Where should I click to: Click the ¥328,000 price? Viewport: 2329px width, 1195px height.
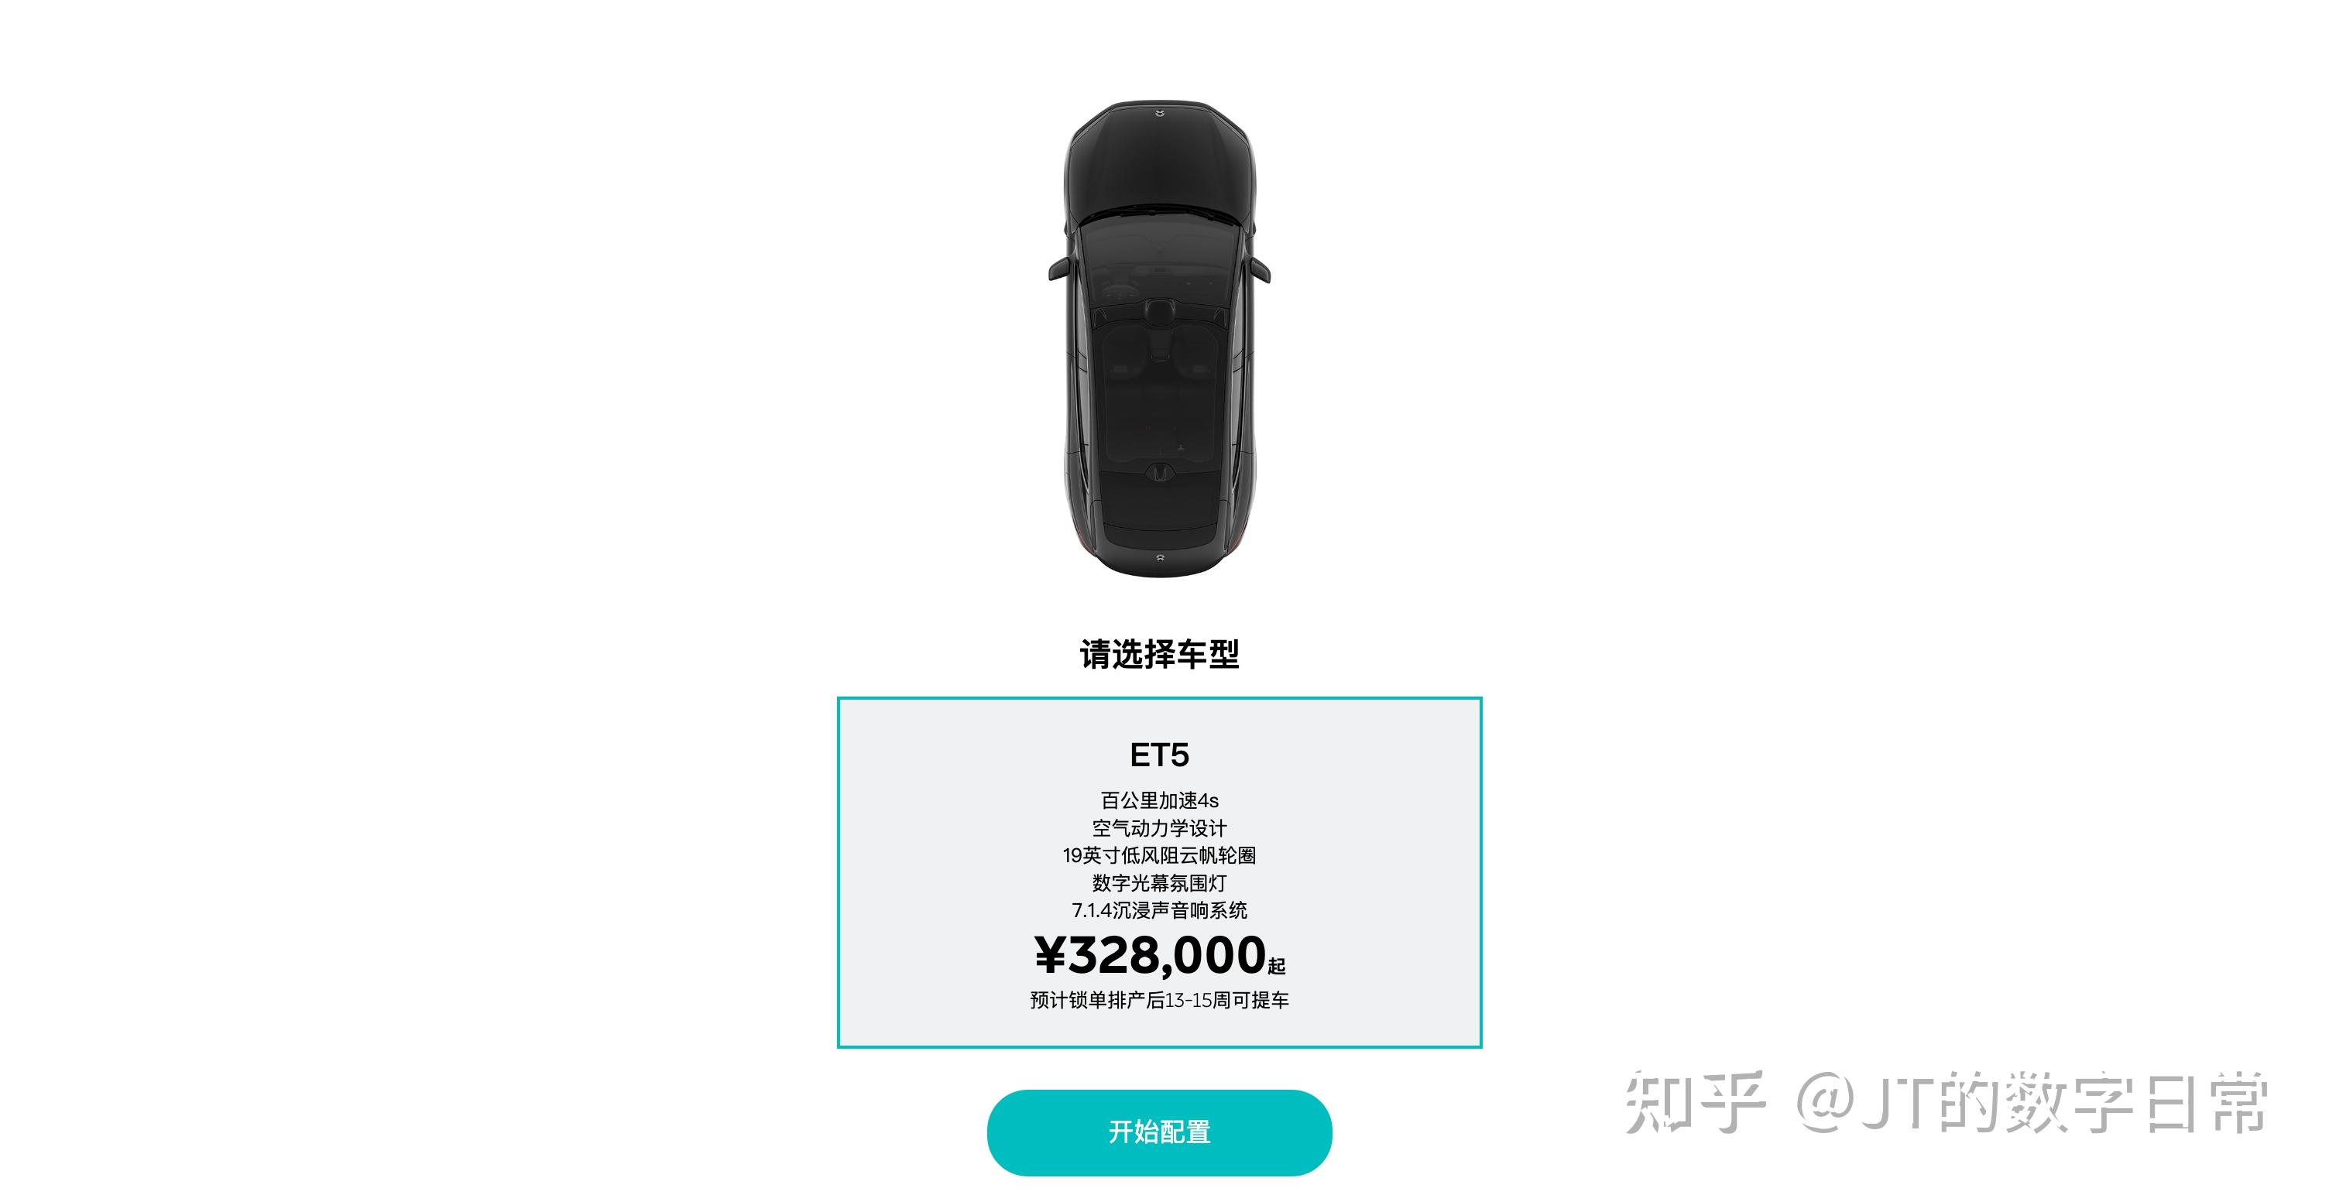(1150, 954)
